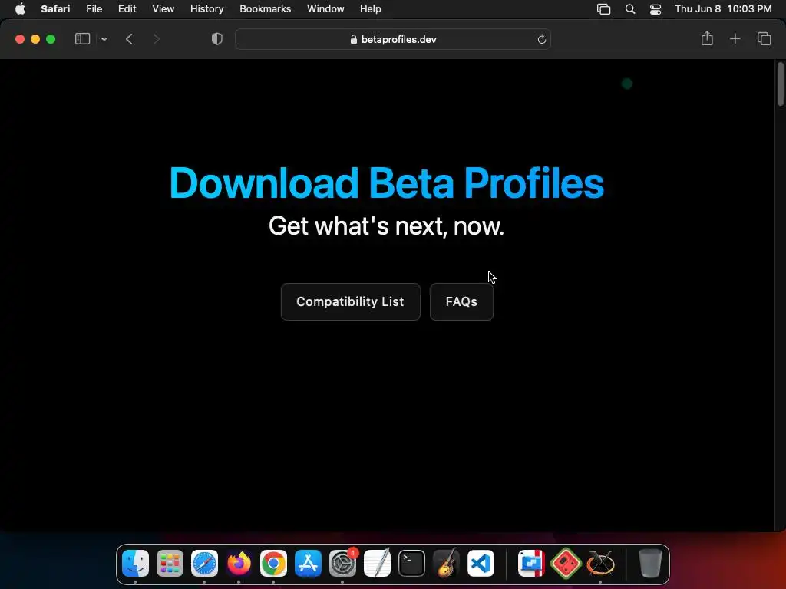Launch Firefox from the Dock
The image size is (786, 589).
(239, 564)
